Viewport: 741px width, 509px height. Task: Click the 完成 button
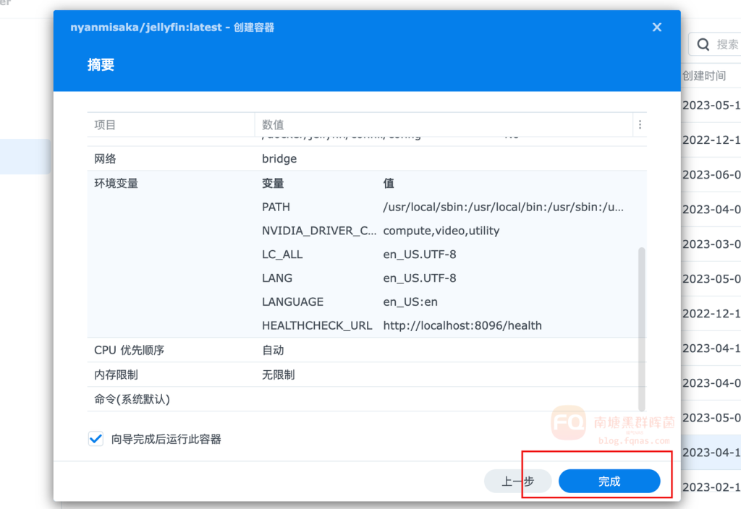pyautogui.click(x=609, y=482)
